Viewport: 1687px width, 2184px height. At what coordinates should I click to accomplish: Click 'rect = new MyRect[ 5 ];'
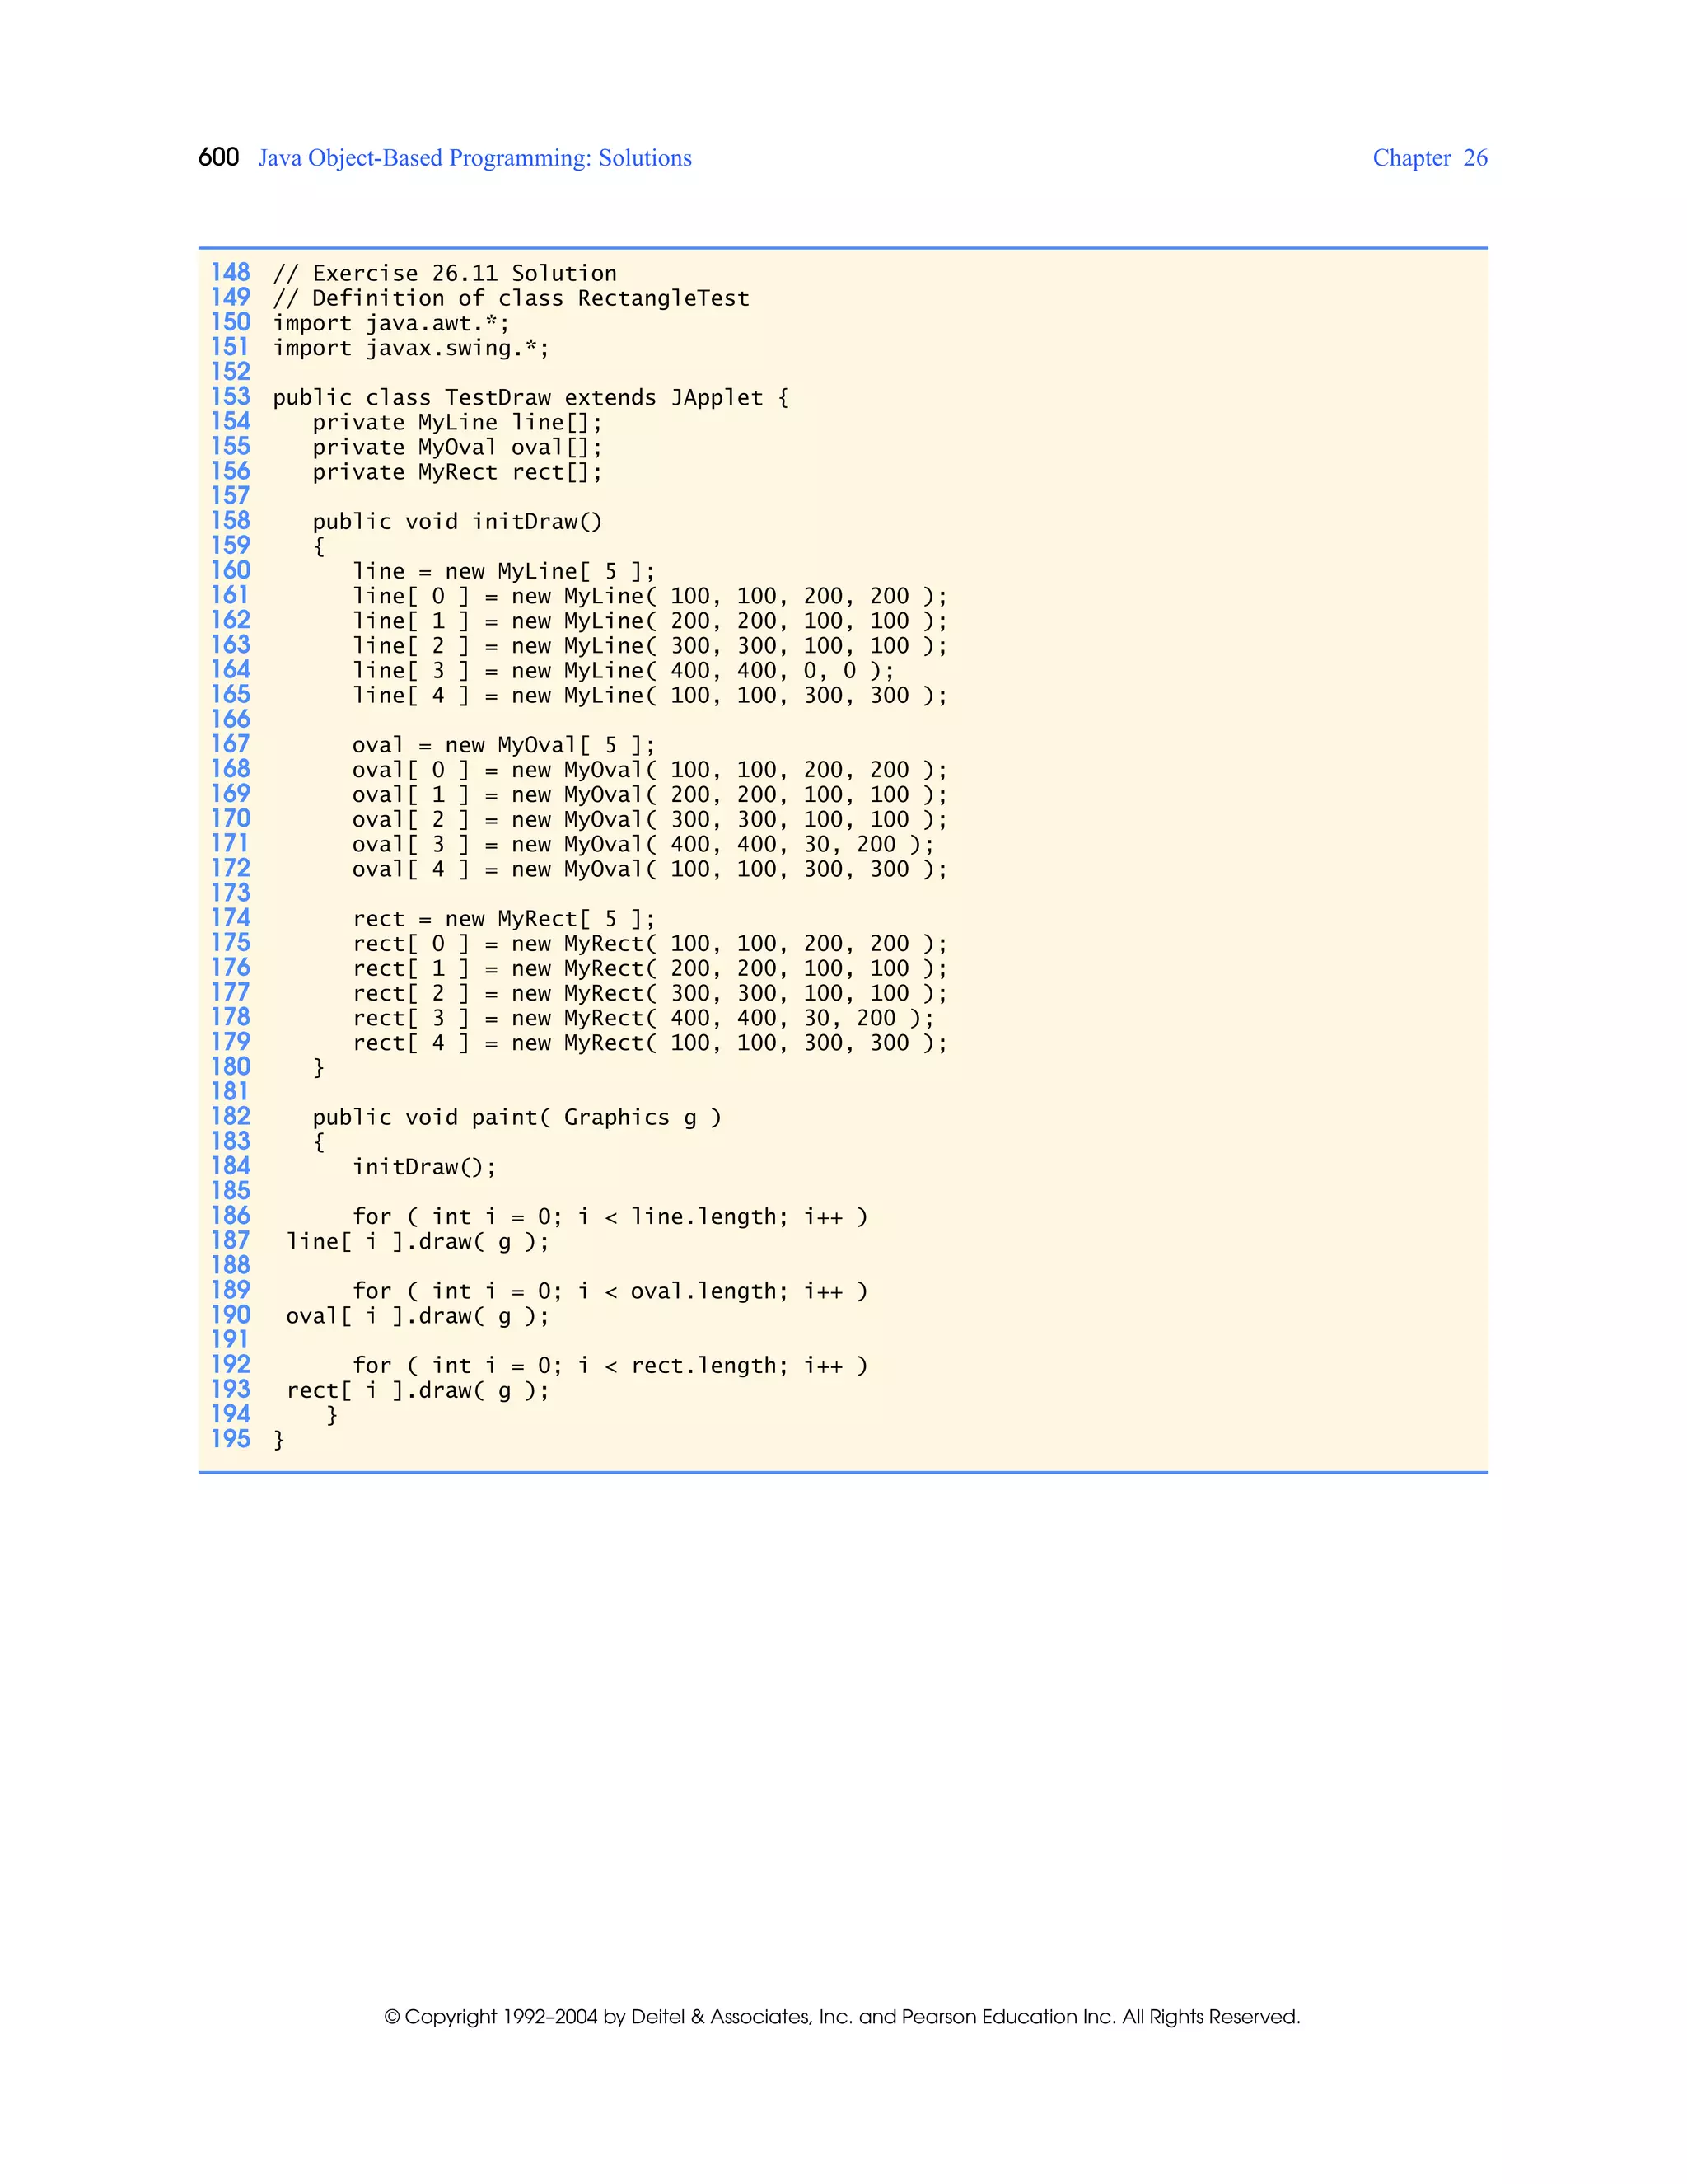coord(503,920)
